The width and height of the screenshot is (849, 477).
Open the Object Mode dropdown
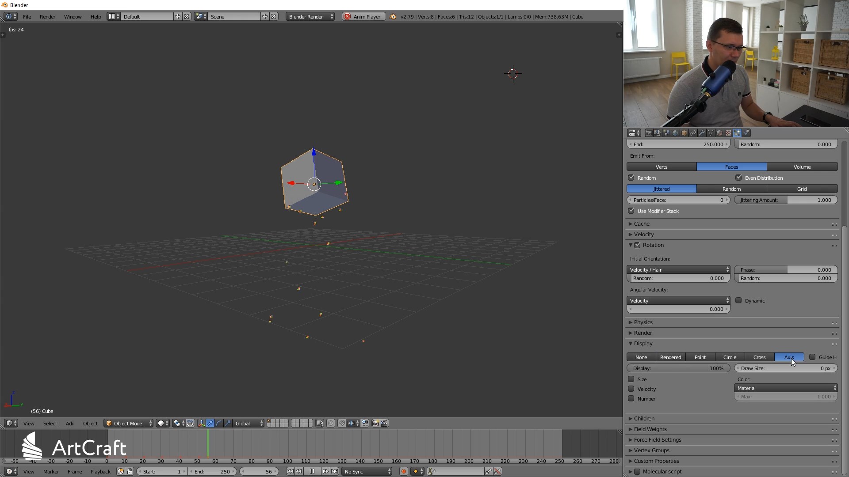pyautogui.click(x=129, y=424)
